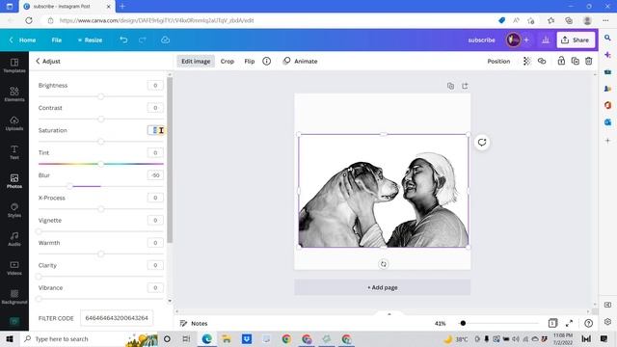Duplicate the page above canvas

pos(450,86)
